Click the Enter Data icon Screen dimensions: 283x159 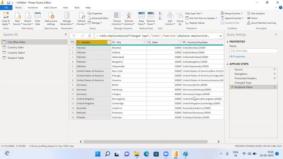pos(38,16)
